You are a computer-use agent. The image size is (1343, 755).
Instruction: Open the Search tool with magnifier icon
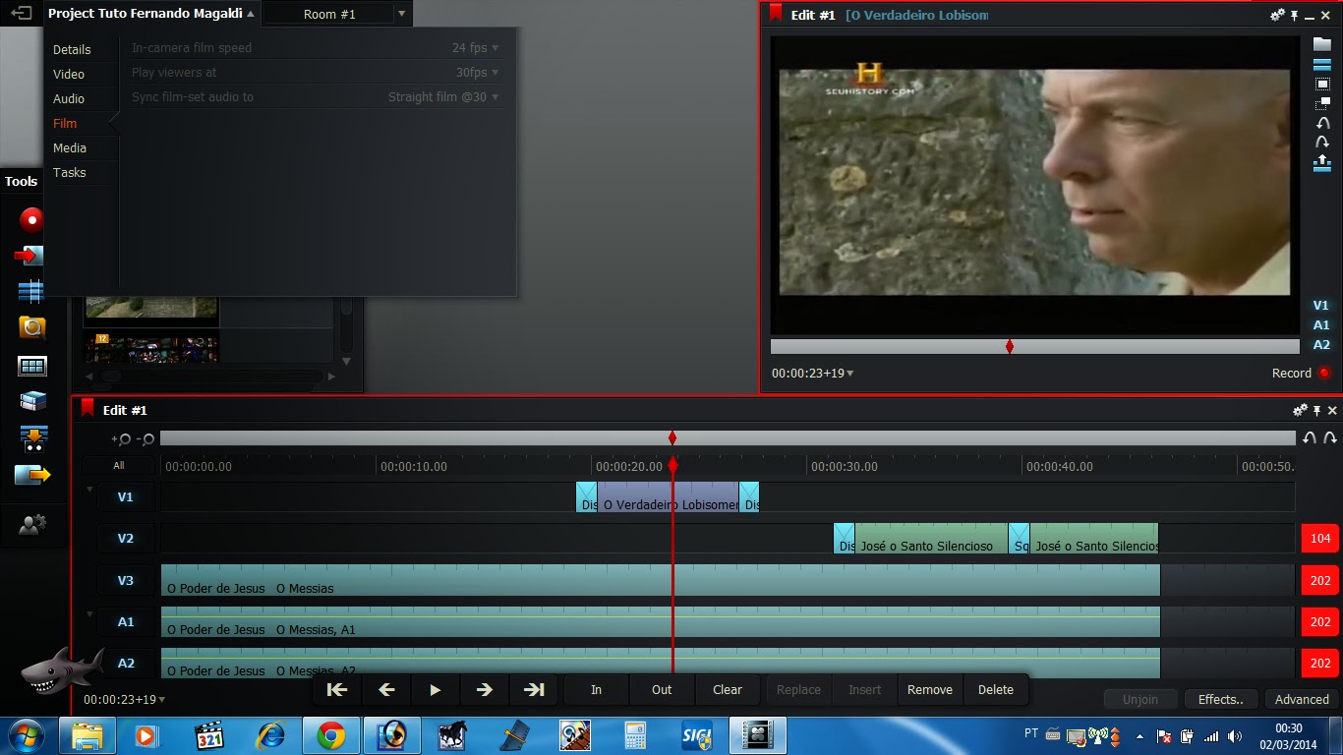pyautogui.click(x=31, y=327)
